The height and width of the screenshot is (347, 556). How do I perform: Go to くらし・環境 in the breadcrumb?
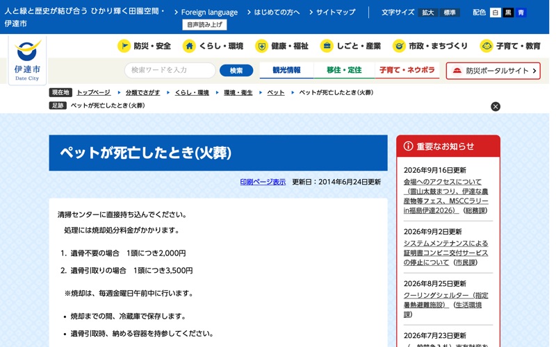coord(192,92)
